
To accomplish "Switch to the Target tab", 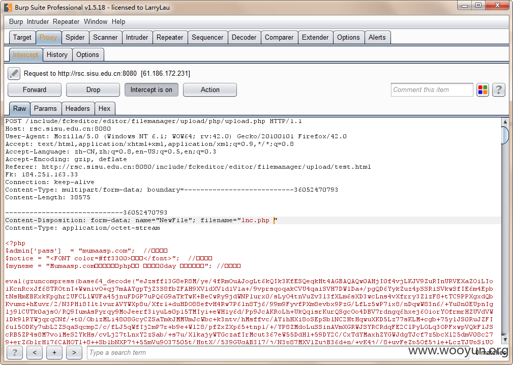I will (22, 37).
